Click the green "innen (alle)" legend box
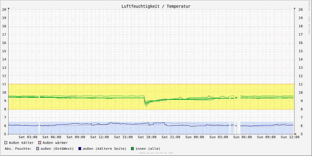Viewport: 312px width, 156px height. coord(132,149)
